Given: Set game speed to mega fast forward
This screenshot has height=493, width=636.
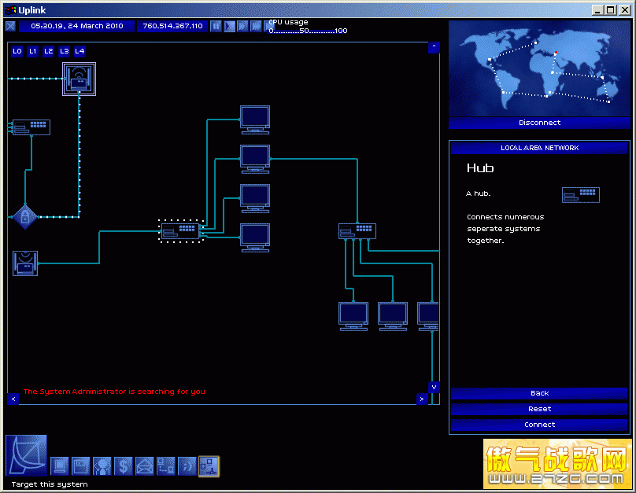Looking at the screenshot, I should pos(257,26).
